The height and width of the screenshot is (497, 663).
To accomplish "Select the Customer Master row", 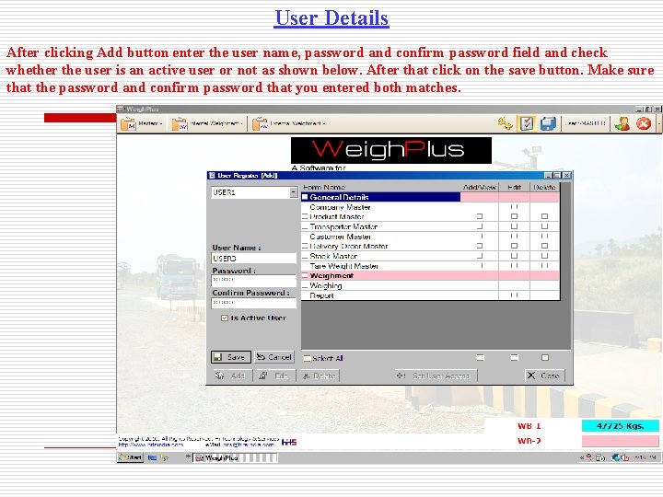I will pyautogui.click(x=430, y=237).
